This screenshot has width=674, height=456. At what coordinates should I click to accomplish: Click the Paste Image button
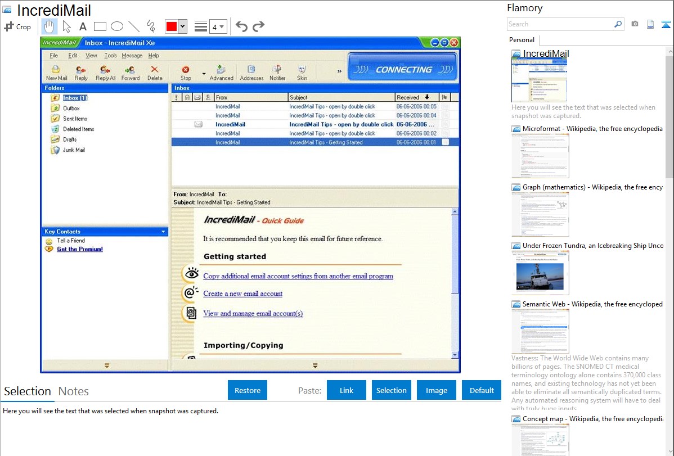pyautogui.click(x=436, y=390)
